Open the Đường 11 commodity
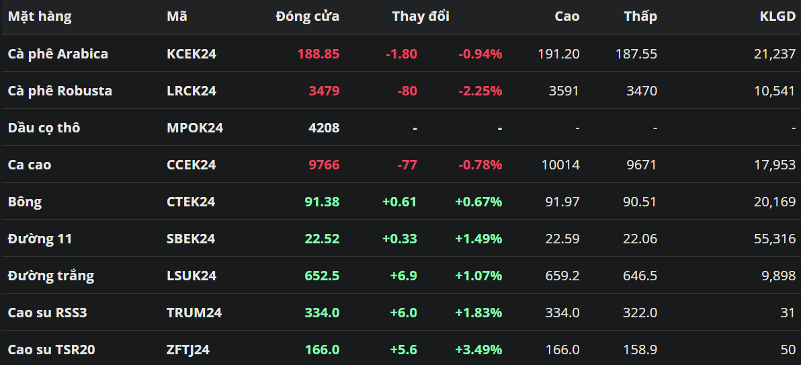This screenshot has height=365, width=801. (x=40, y=239)
